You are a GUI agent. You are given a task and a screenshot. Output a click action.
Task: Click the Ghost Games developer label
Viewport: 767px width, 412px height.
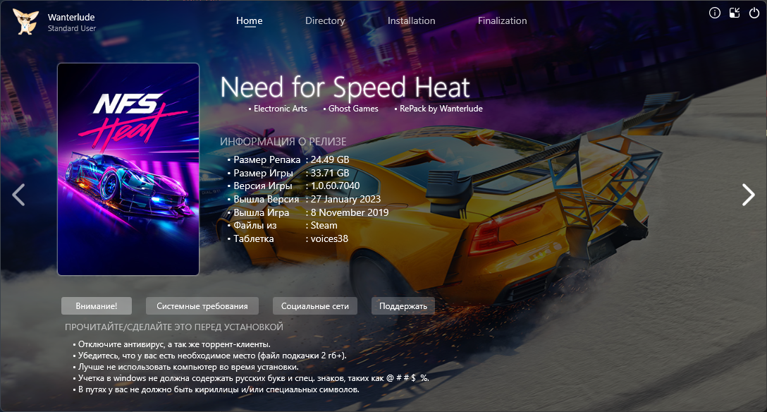[353, 109]
